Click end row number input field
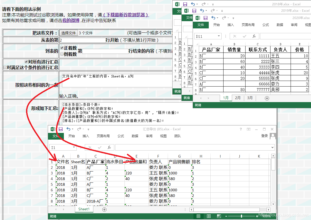This screenshot has height=220, width=311. pyautogui.click(x=105, y=51)
